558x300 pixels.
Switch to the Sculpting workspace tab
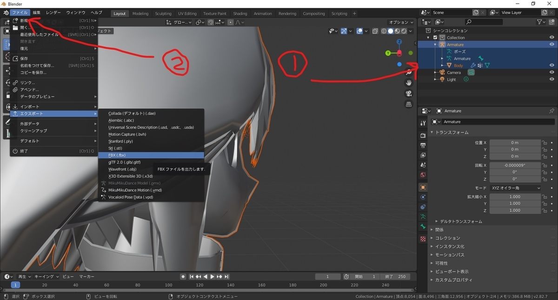(x=163, y=13)
